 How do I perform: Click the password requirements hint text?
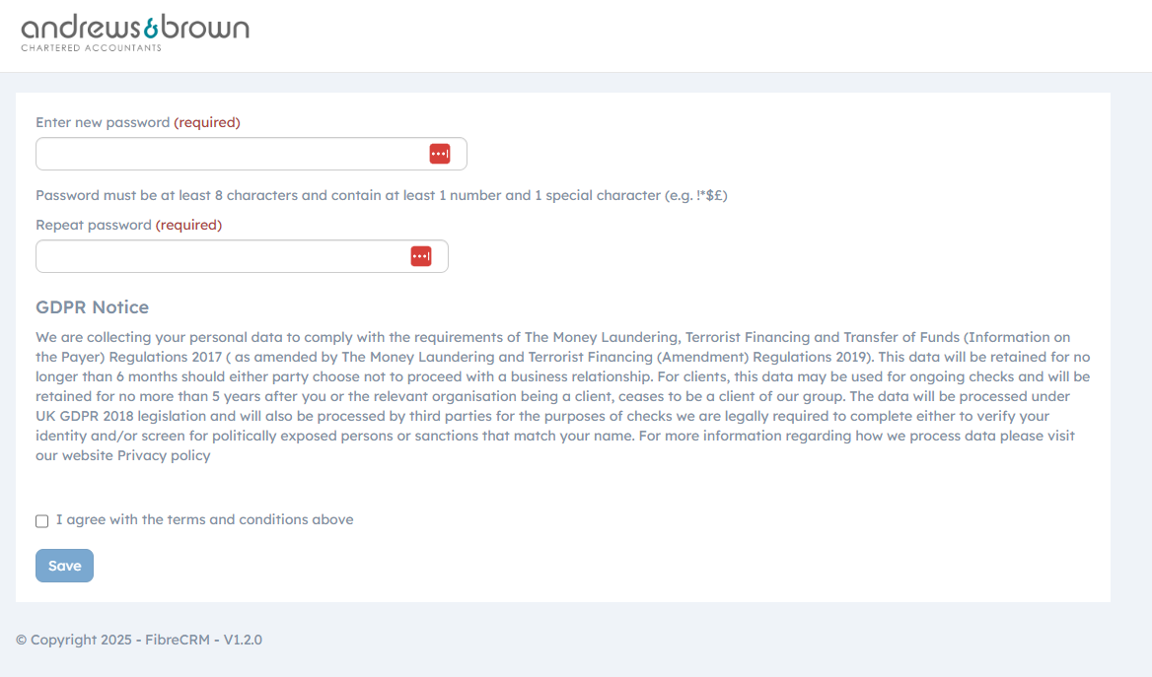(x=382, y=195)
